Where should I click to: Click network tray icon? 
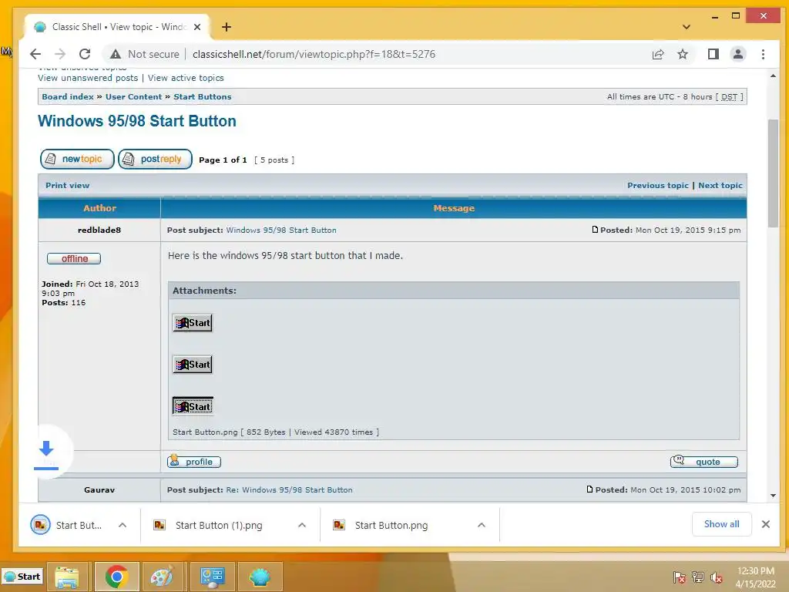coord(698,577)
